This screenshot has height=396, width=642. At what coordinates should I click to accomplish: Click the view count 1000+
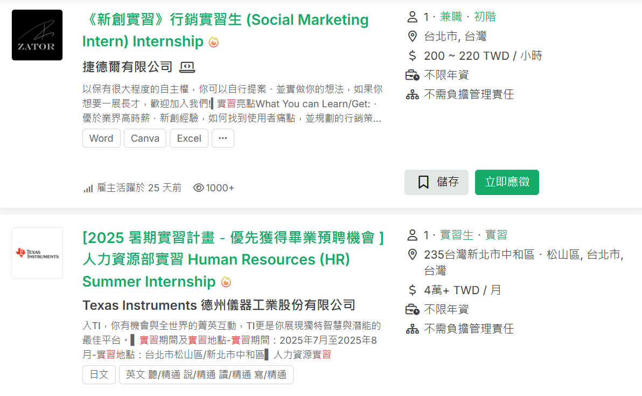[x=220, y=188]
